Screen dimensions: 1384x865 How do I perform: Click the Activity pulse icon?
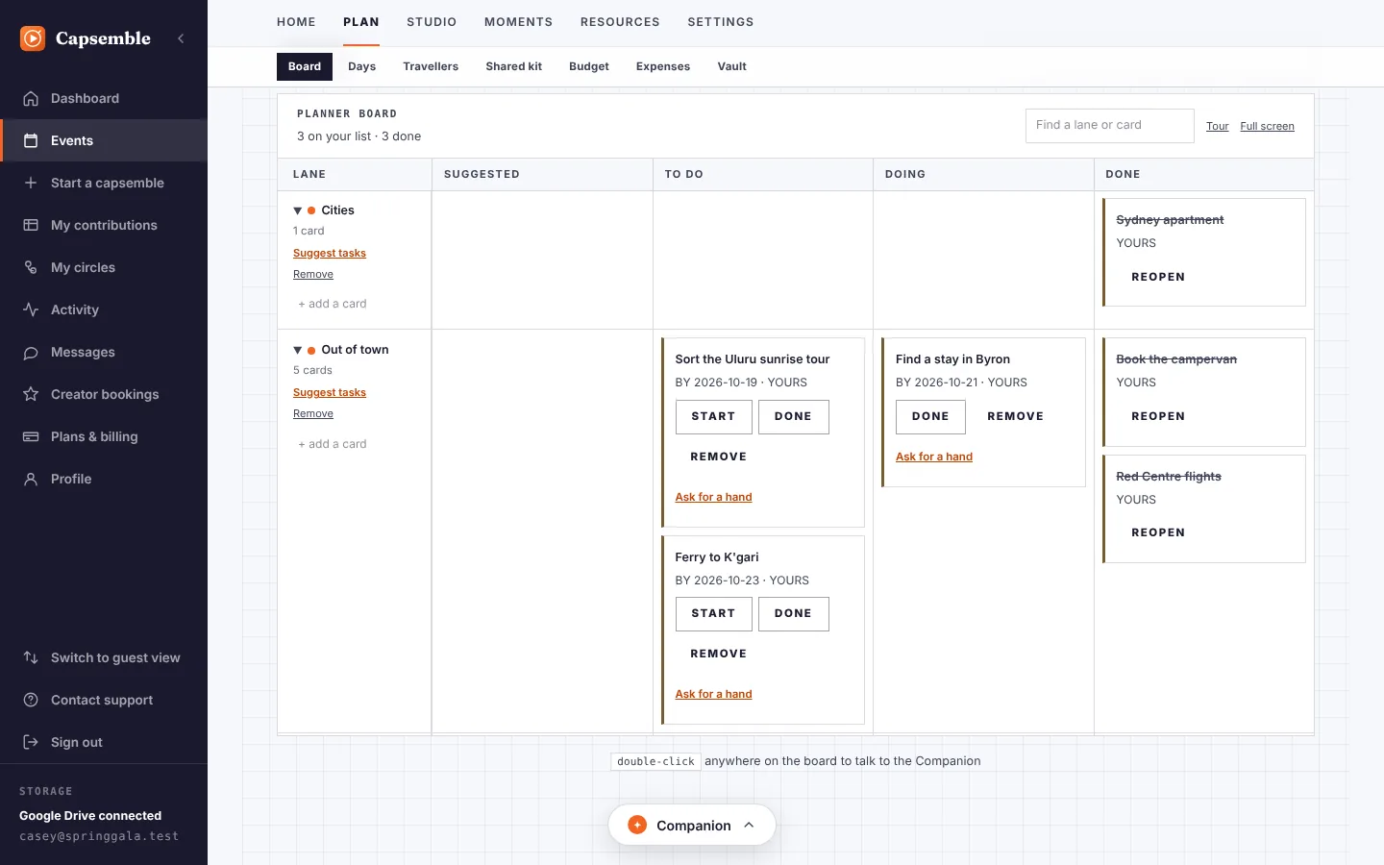pyautogui.click(x=31, y=309)
